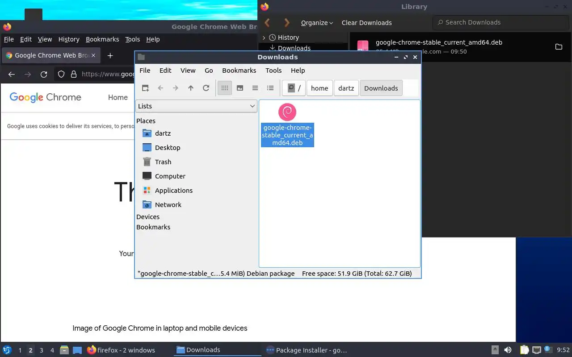The height and width of the screenshot is (357, 572).
Task: Click the clipboard tray icon
Action: (x=524, y=350)
